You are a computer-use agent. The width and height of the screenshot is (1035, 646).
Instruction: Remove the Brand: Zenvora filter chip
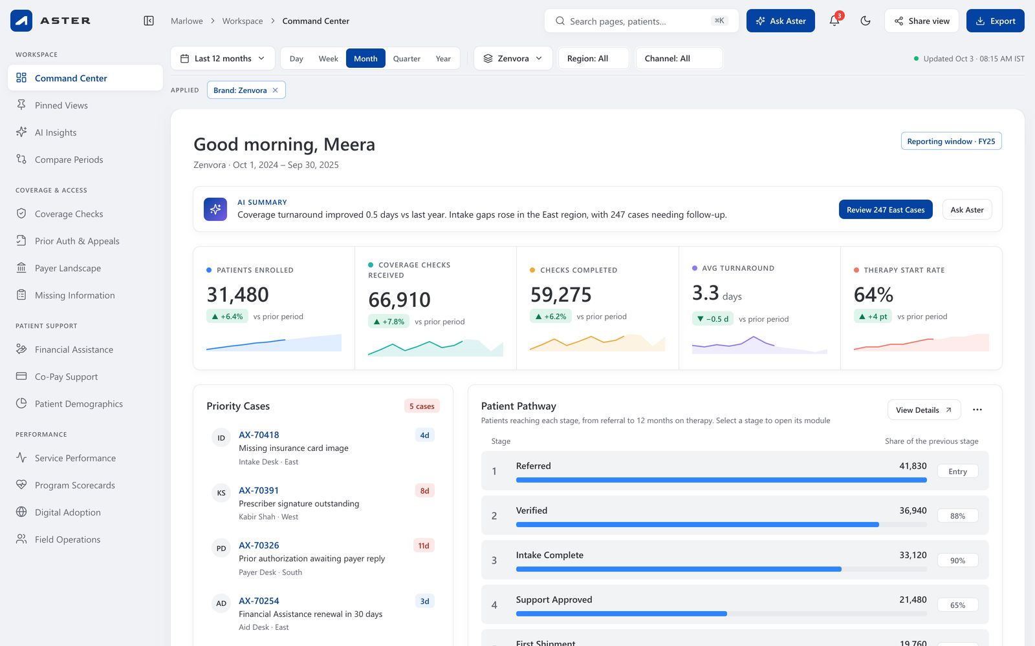coord(275,90)
